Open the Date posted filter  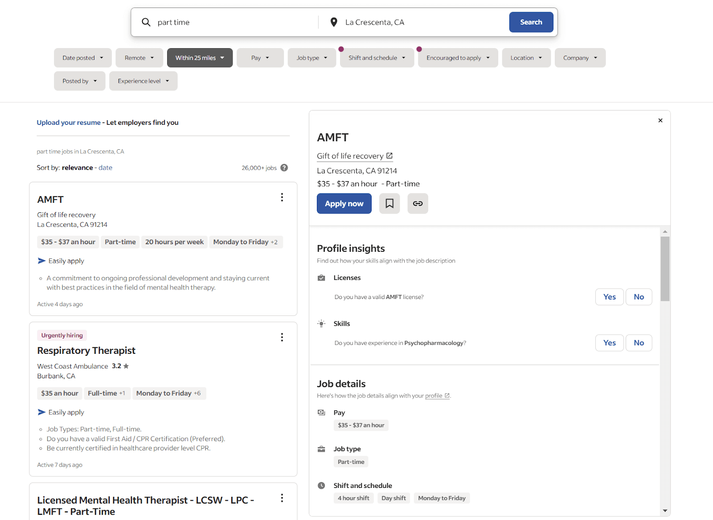click(82, 57)
